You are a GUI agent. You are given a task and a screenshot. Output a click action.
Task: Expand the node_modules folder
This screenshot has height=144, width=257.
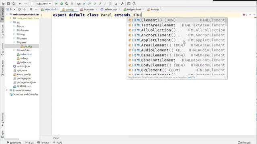10,18
